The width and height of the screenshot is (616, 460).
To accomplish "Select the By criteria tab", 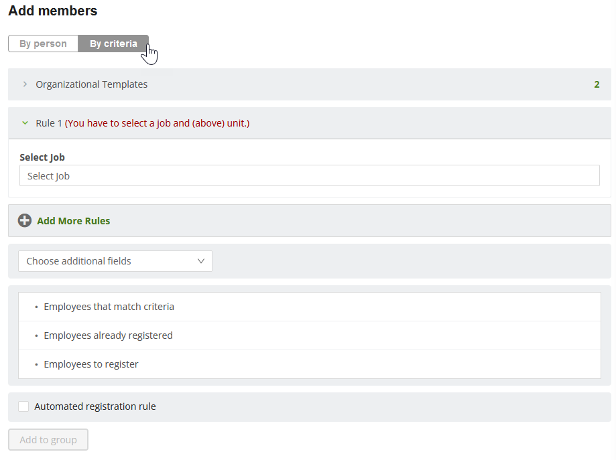I will [x=113, y=44].
